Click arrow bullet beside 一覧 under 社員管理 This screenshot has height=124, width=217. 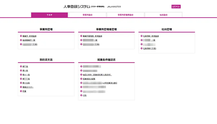[142, 40]
